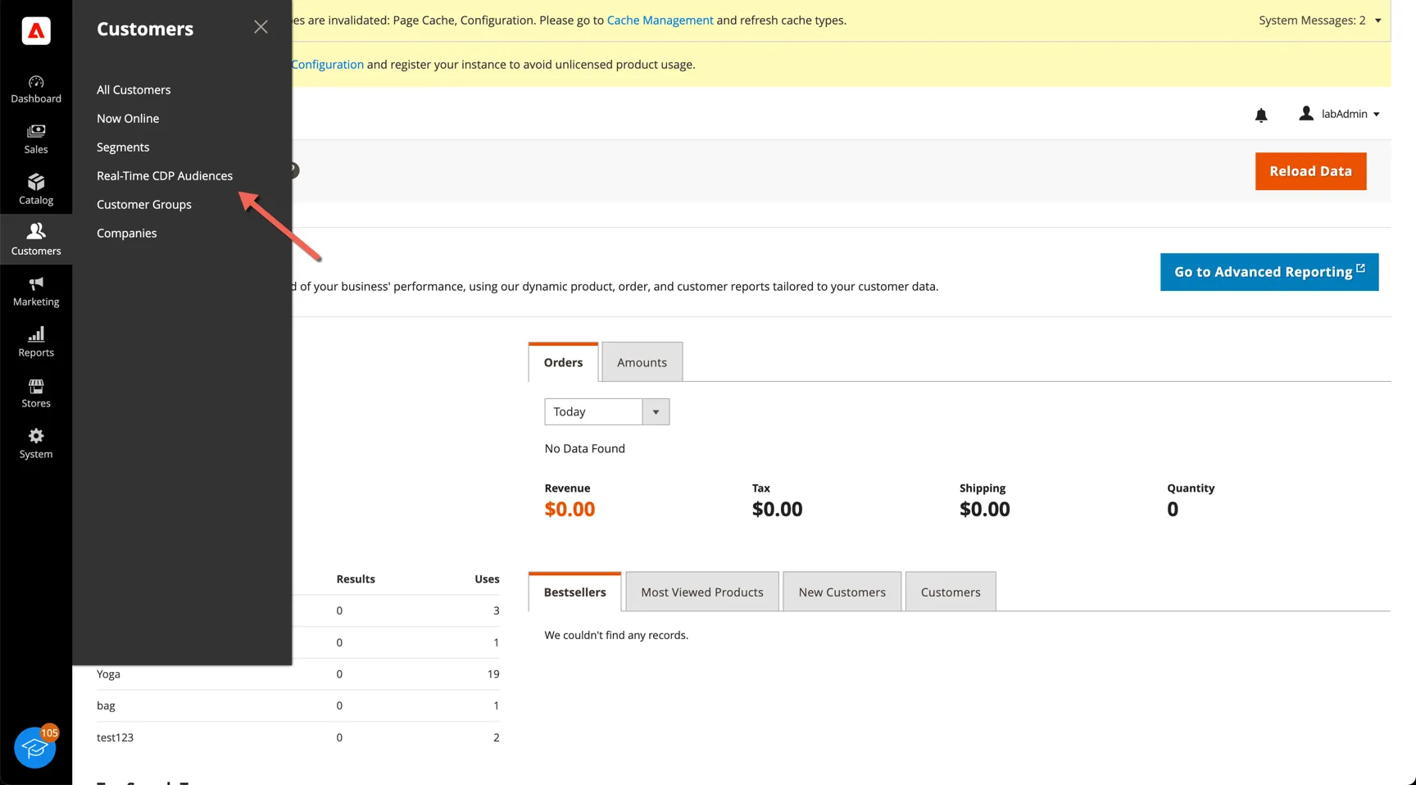Click the Adobe logo in sidebar
The height and width of the screenshot is (785, 1416).
click(x=36, y=31)
